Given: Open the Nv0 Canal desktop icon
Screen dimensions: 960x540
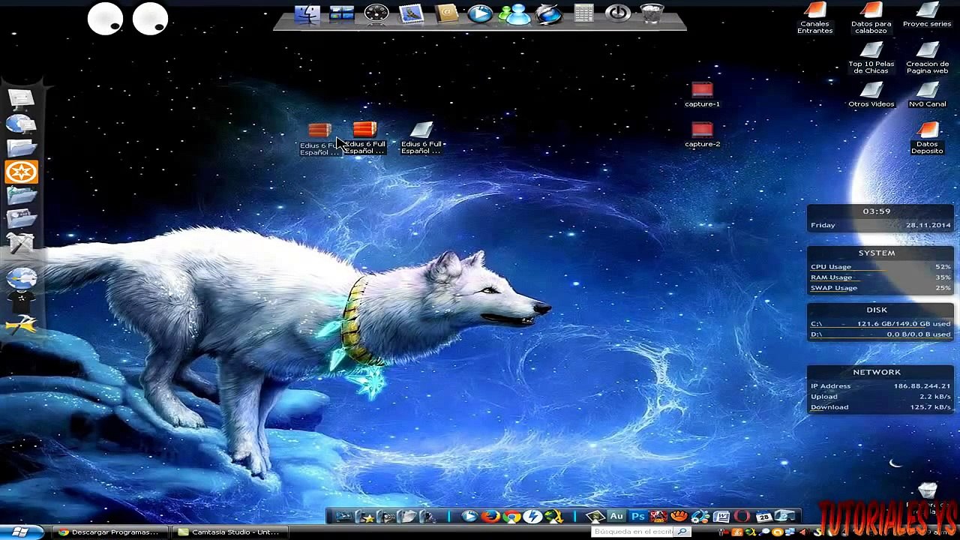Looking at the screenshot, I should [927, 95].
